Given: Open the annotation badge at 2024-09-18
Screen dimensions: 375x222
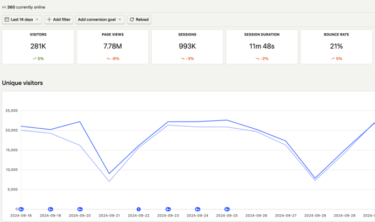Looking at the screenshot, I should point(21,209).
